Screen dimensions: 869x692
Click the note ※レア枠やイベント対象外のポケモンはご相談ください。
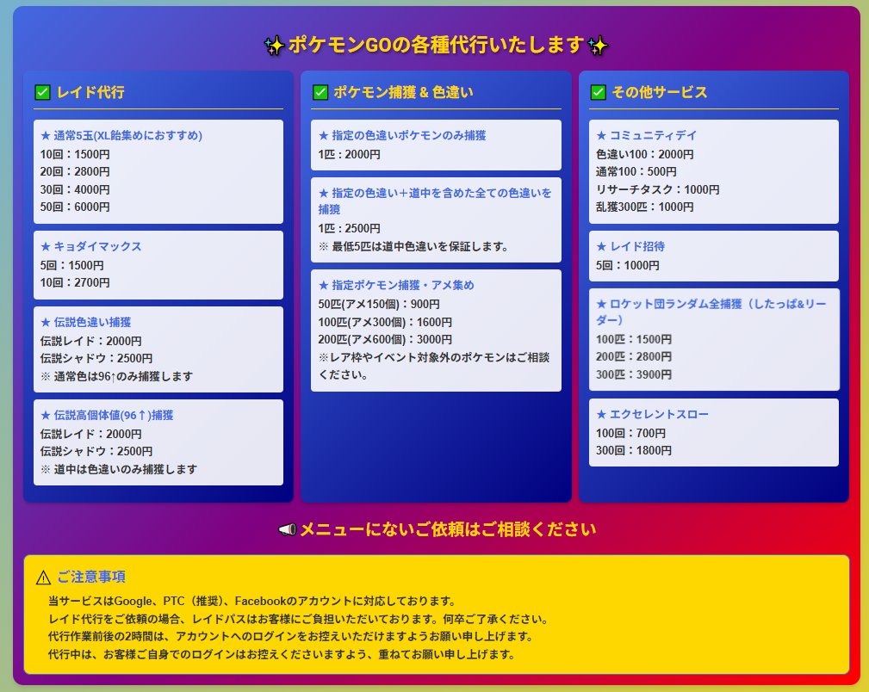pos(434,366)
